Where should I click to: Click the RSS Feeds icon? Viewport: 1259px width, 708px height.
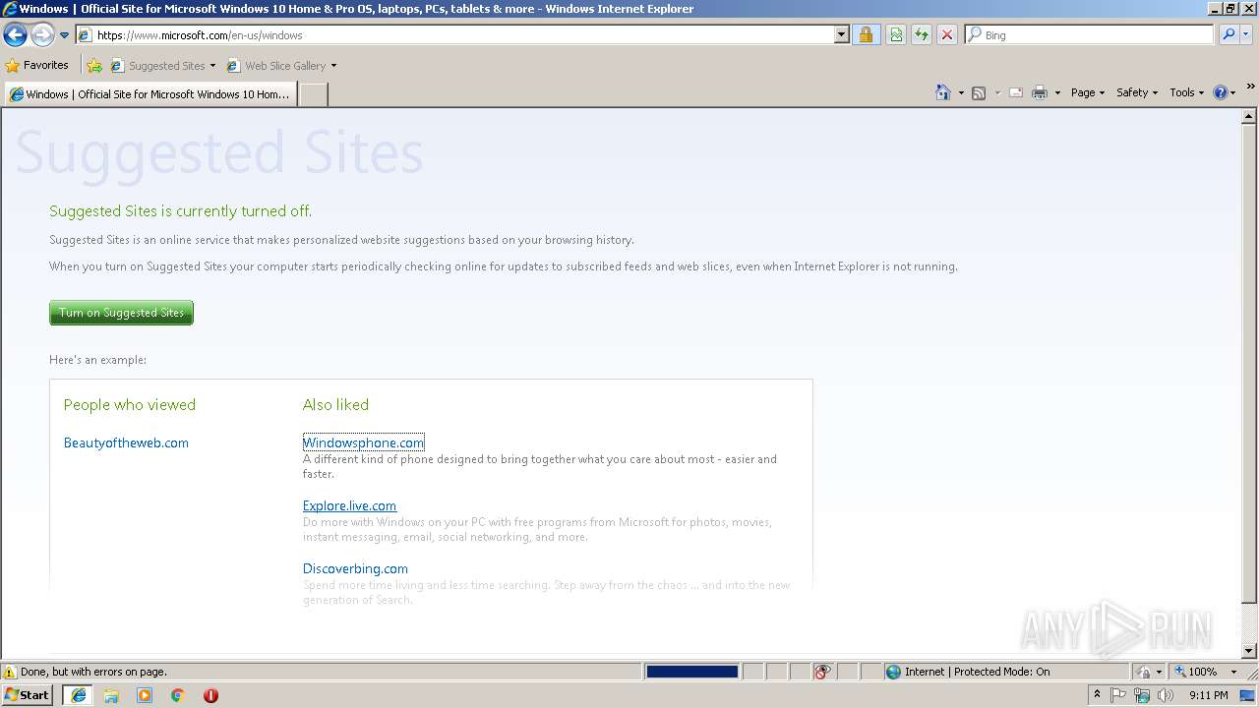979,92
